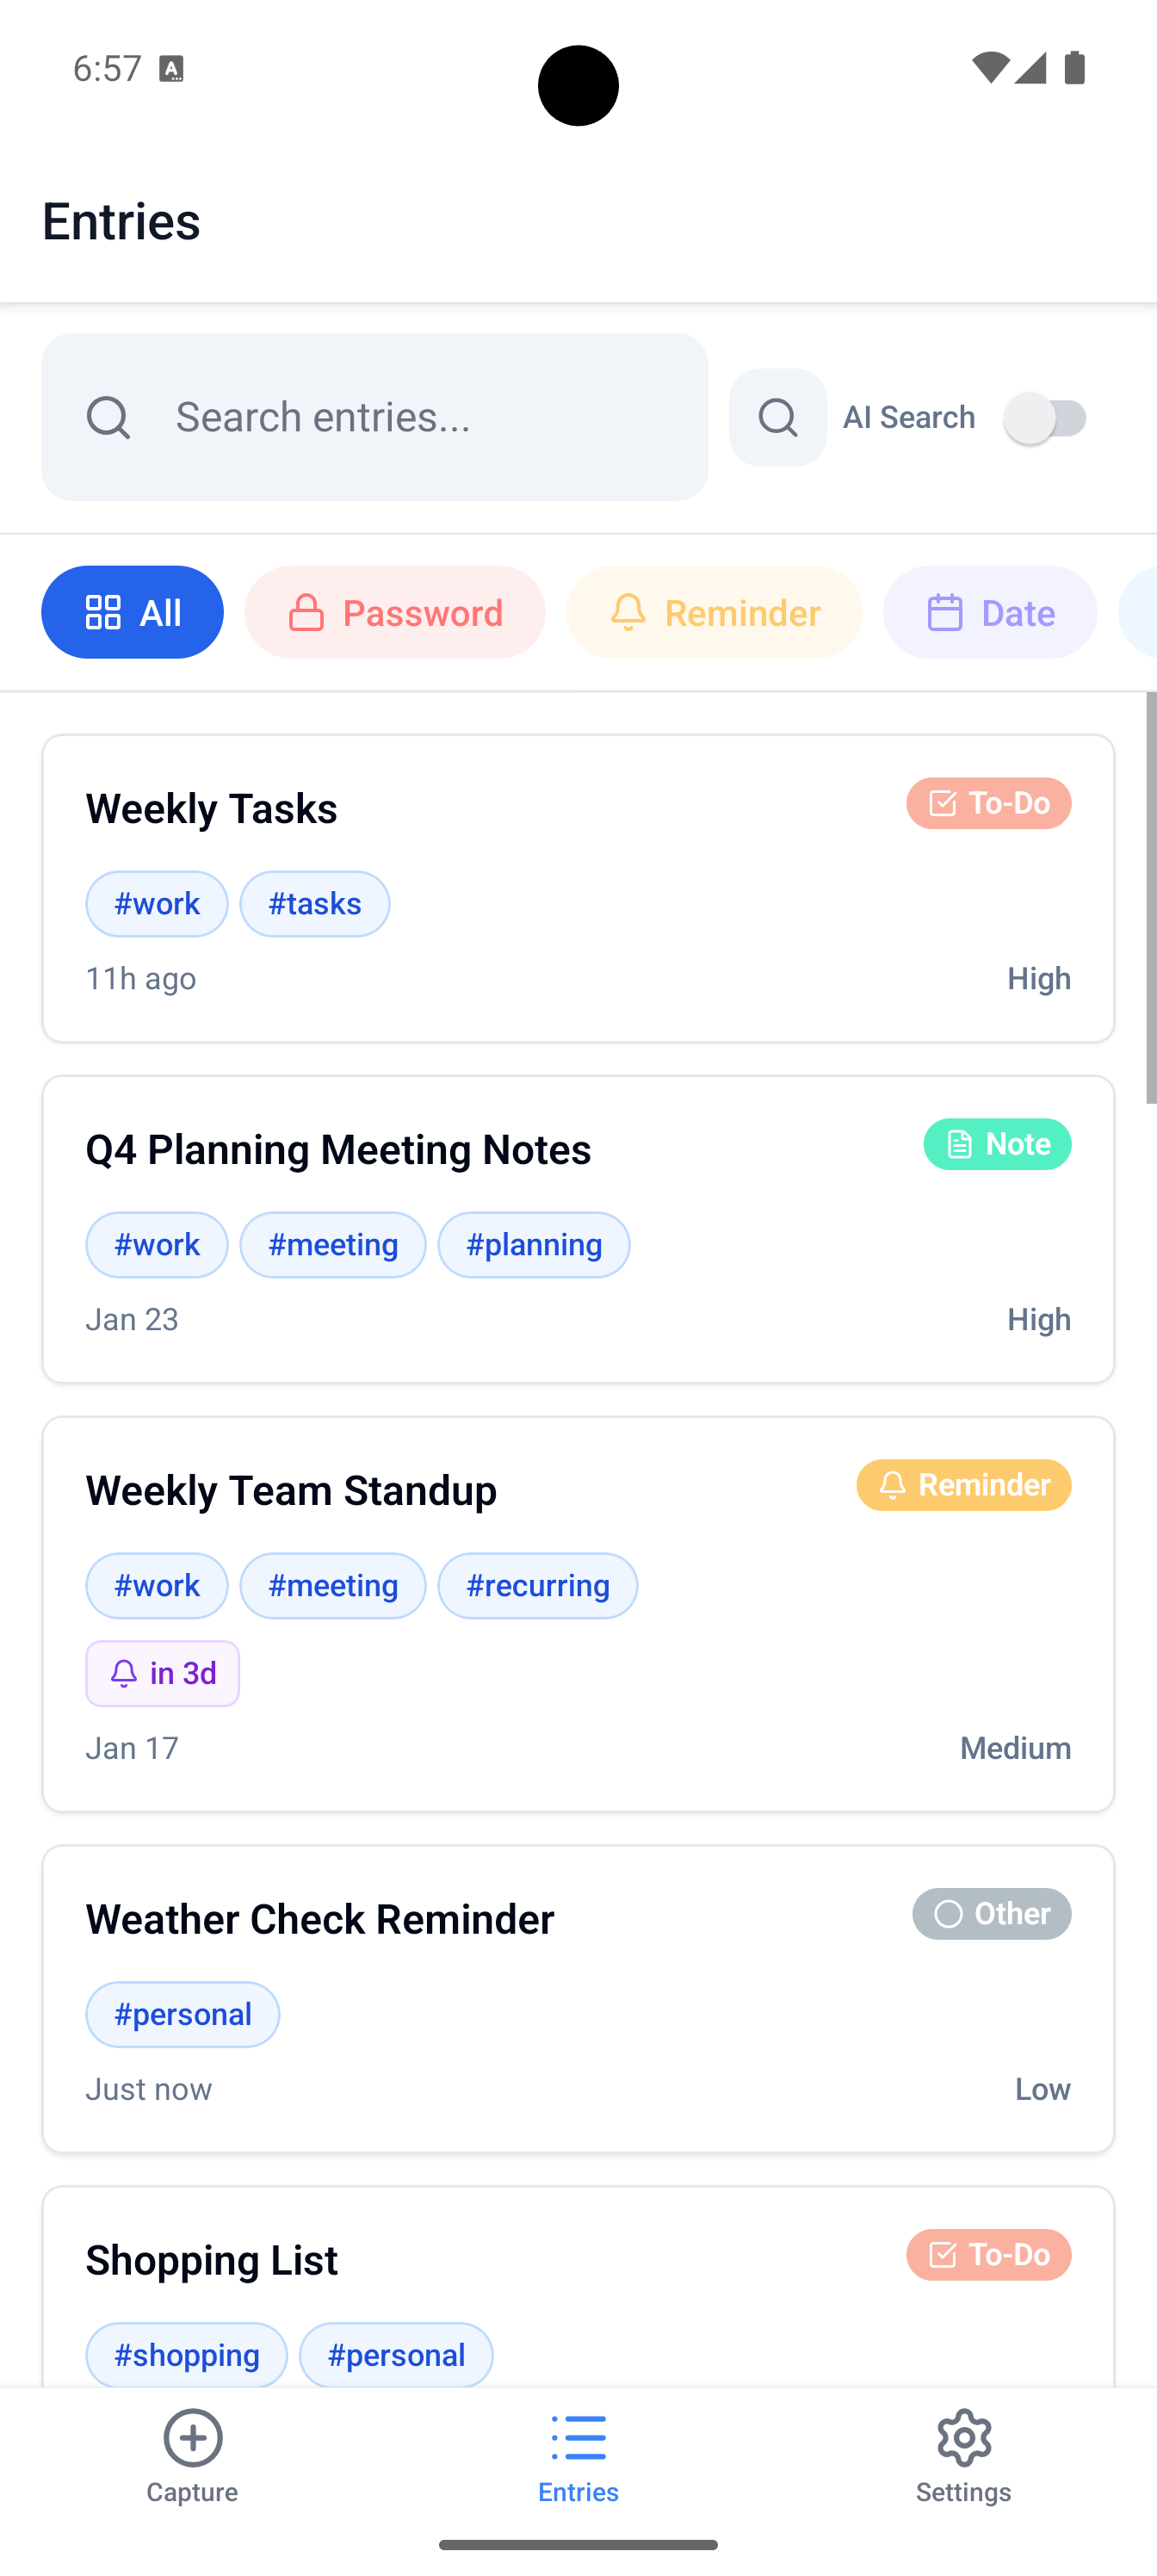Tap the Capture plus icon
The width and height of the screenshot is (1157, 2576).
192,2440
